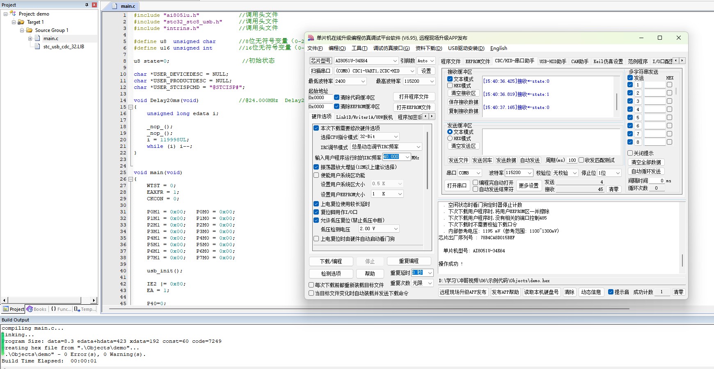Open the 最高波特率 115200 dropdown
Image resolution: width=714 pixels, height=369 pixels.
point(432,81)
